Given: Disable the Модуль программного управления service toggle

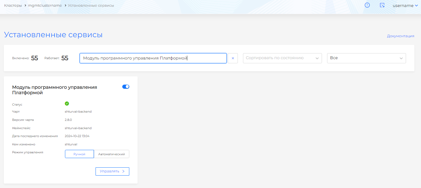Looking at the screenshot, I should tap(126, 87).
